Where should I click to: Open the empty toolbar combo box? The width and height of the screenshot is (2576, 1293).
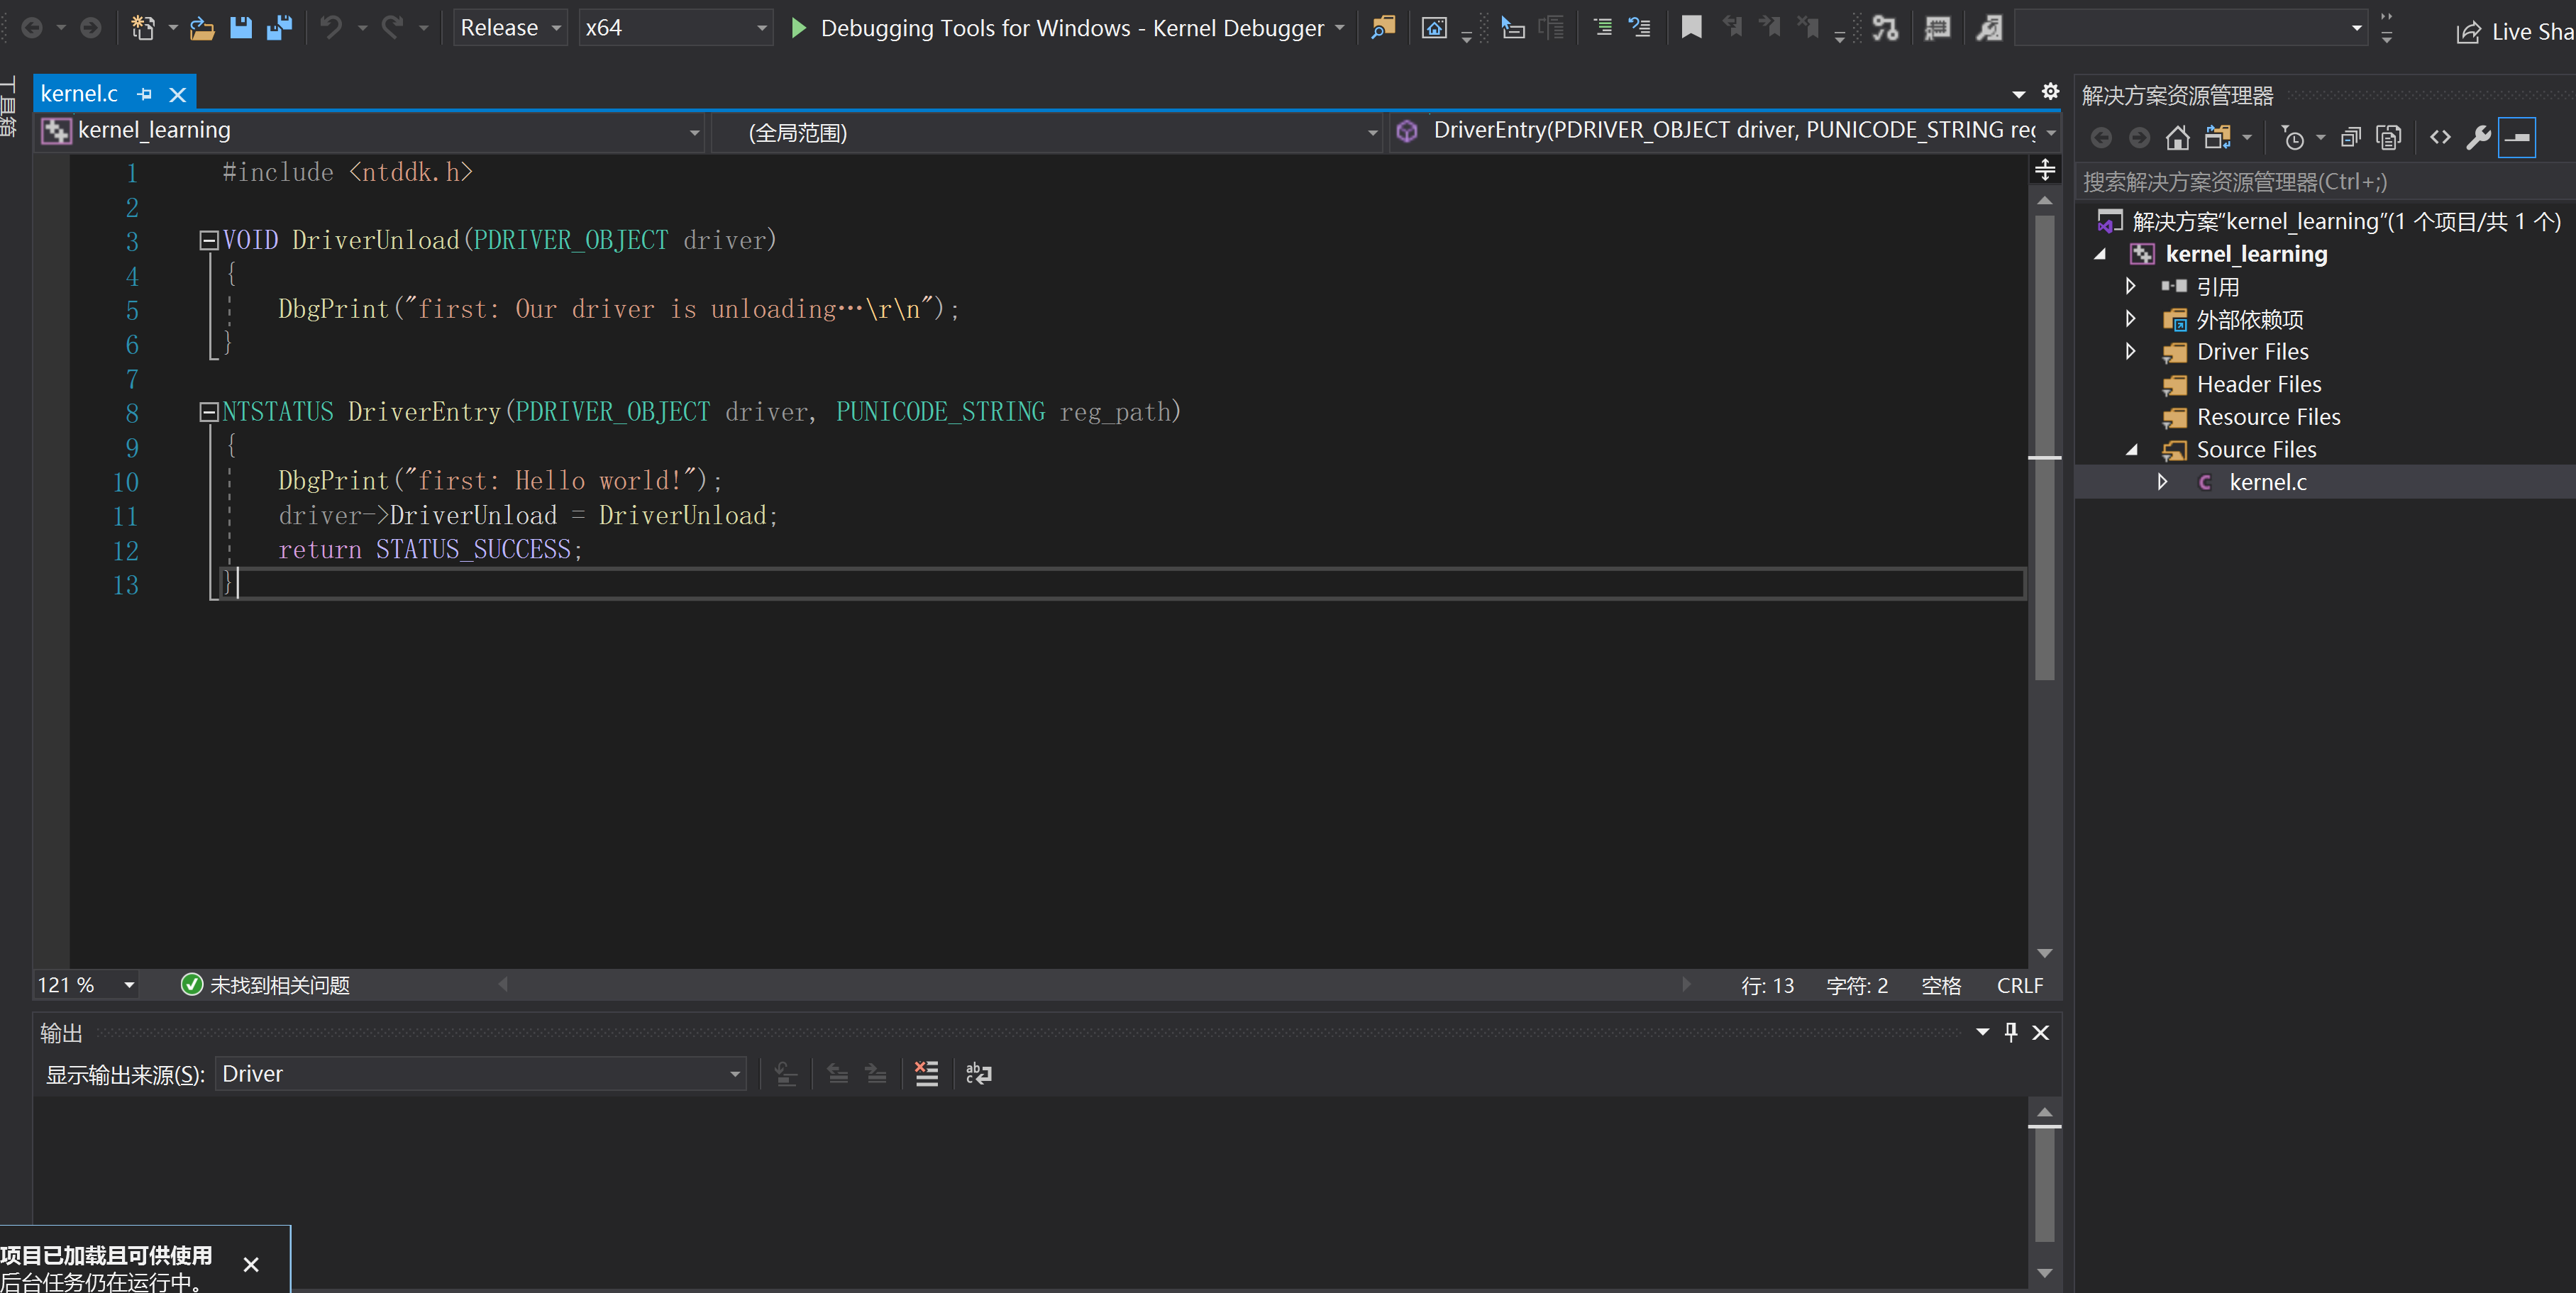(x=2190, y=28)
